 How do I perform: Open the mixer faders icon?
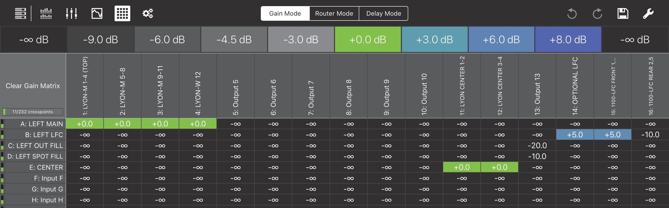tap(71, 13)
